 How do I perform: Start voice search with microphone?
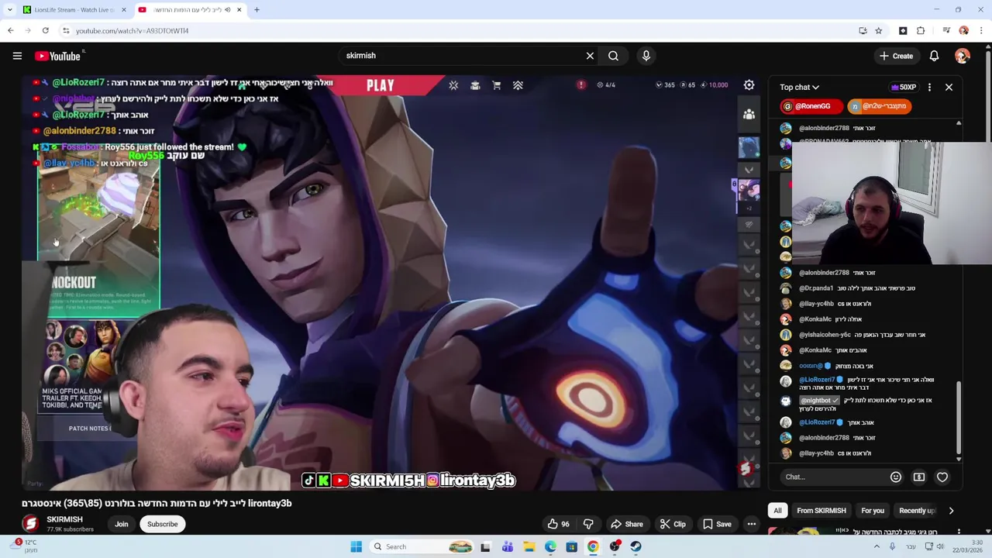tap(646, 56)
